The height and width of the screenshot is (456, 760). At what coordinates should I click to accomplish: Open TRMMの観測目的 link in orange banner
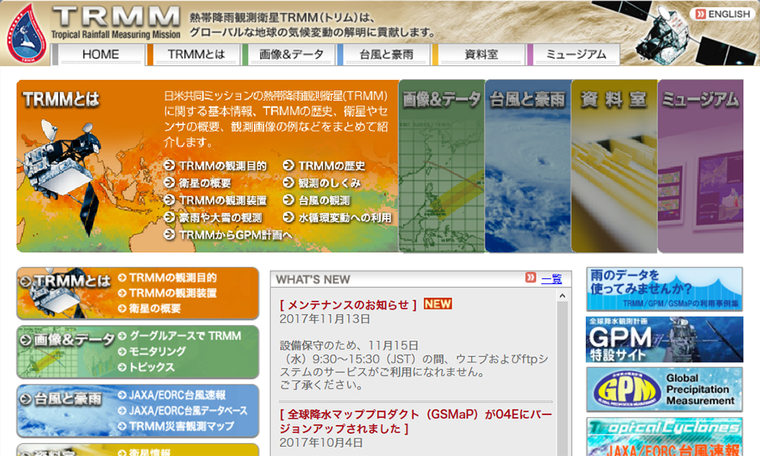(223, 166)
